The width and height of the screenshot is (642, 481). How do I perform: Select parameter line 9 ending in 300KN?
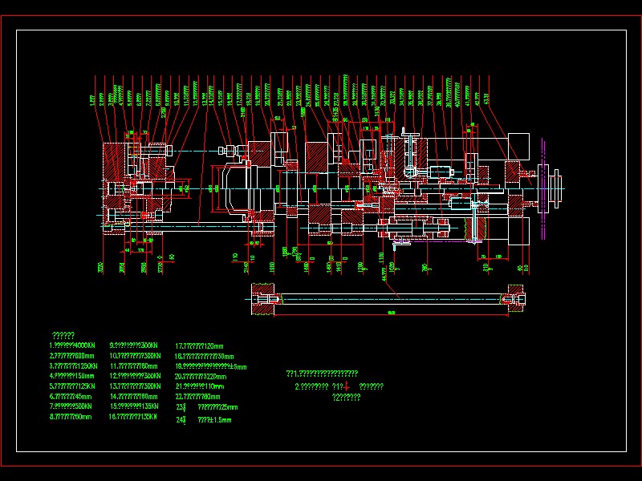pos(133,346)
